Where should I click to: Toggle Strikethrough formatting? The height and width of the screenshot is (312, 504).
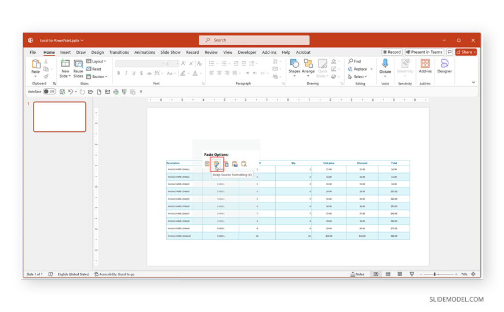149,74
